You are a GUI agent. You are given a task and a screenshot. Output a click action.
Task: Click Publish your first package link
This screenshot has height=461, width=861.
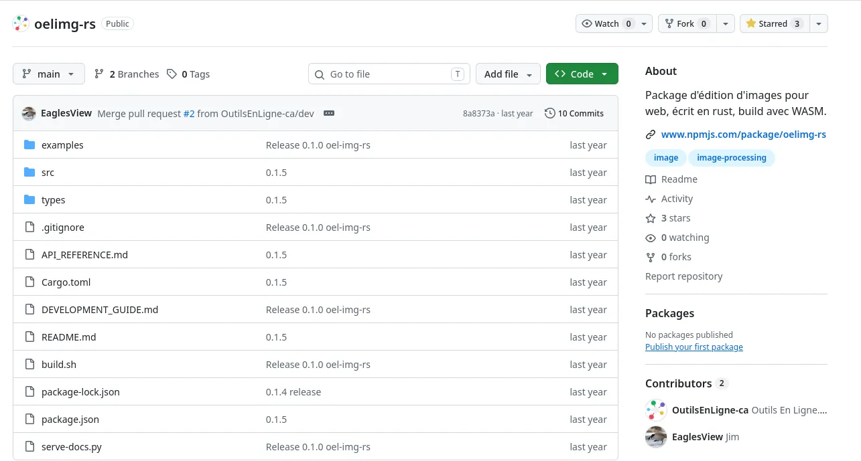click(x=694, y=347)
